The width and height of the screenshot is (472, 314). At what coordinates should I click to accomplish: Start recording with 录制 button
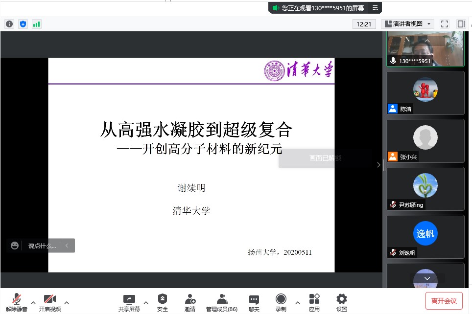(281, 302)
